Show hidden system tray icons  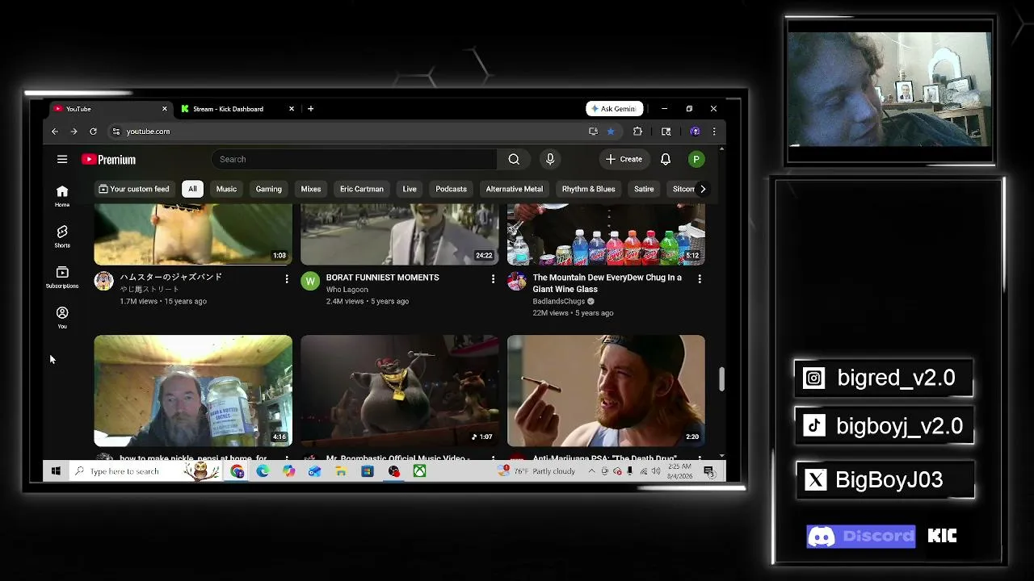tap(591, 471)
